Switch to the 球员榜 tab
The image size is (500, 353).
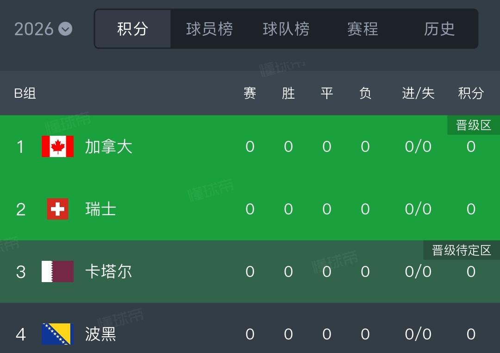(209, 29)
